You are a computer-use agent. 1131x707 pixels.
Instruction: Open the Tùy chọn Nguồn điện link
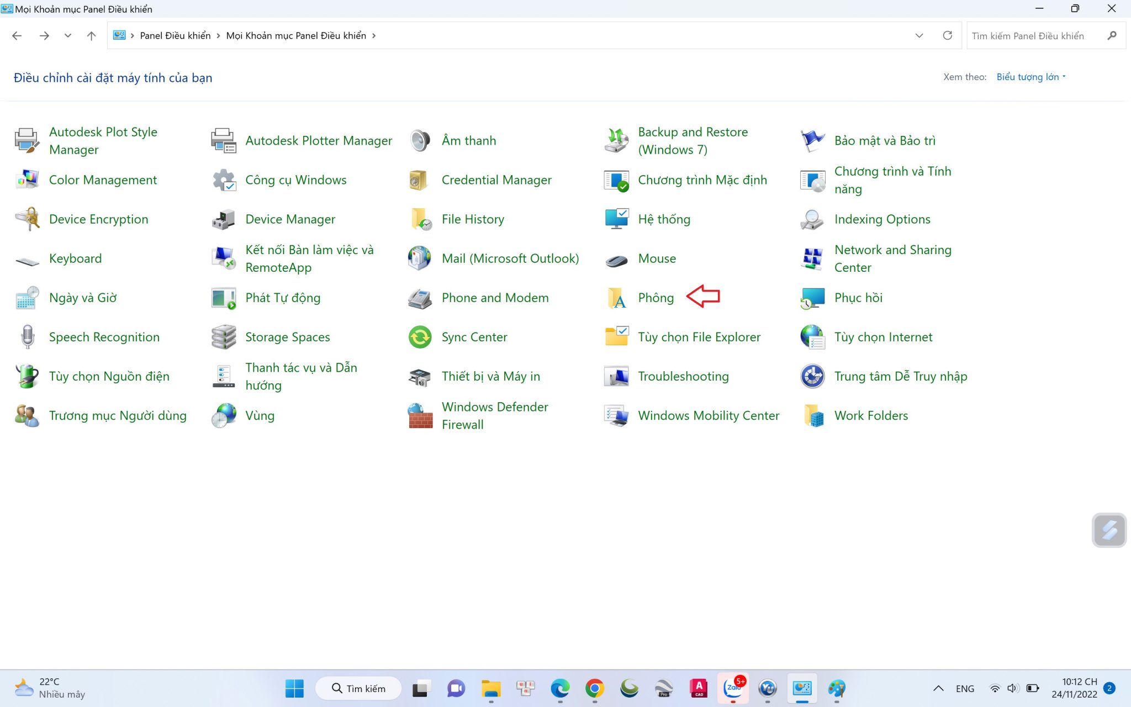(109, 376)
